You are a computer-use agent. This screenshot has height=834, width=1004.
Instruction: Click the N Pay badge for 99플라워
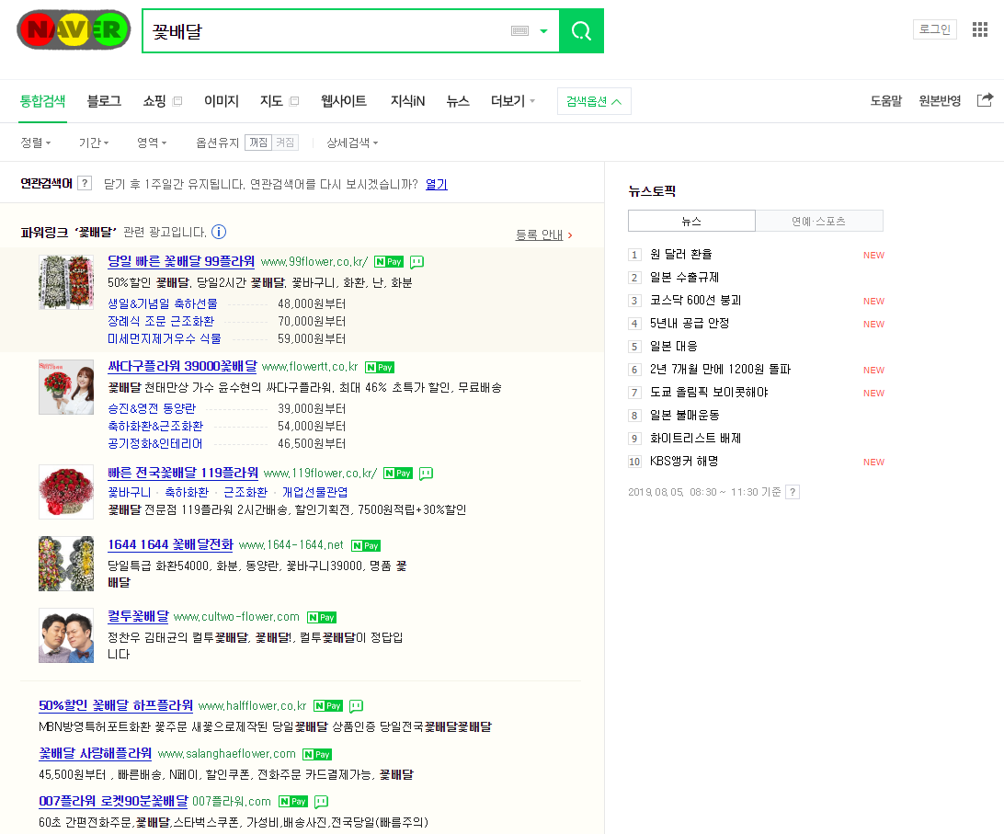click(x=389, y=261)
